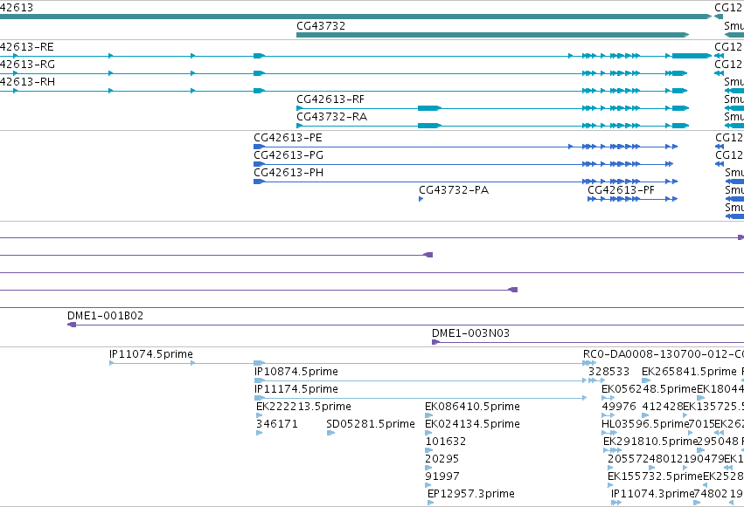Click the 48012 EST label
The image size is (744, 507).
[x=665, y=459]
